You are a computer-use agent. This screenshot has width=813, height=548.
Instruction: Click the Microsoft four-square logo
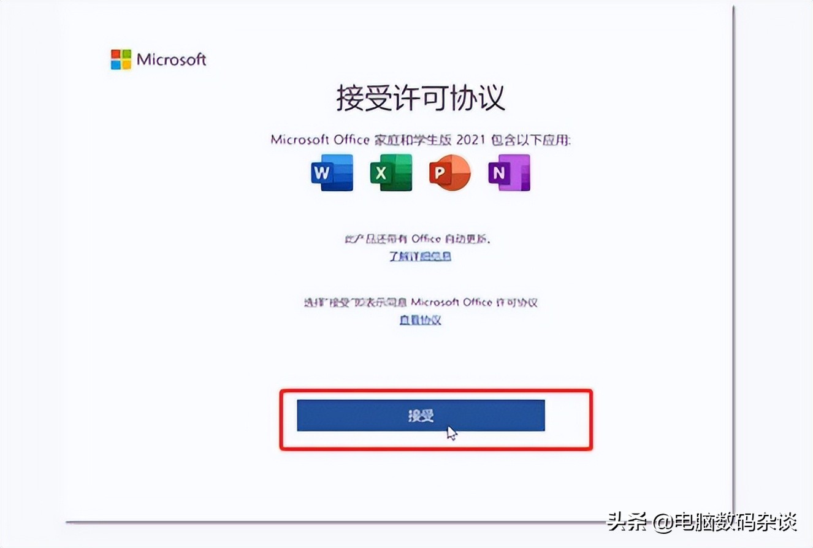coord(121,59)
